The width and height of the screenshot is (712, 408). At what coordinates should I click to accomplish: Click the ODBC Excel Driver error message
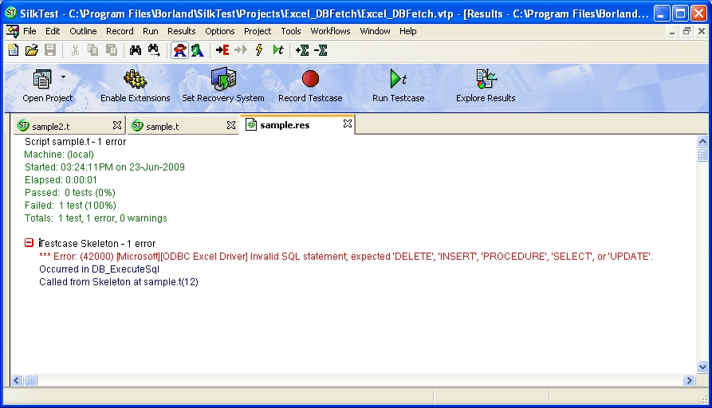point(346,257)
